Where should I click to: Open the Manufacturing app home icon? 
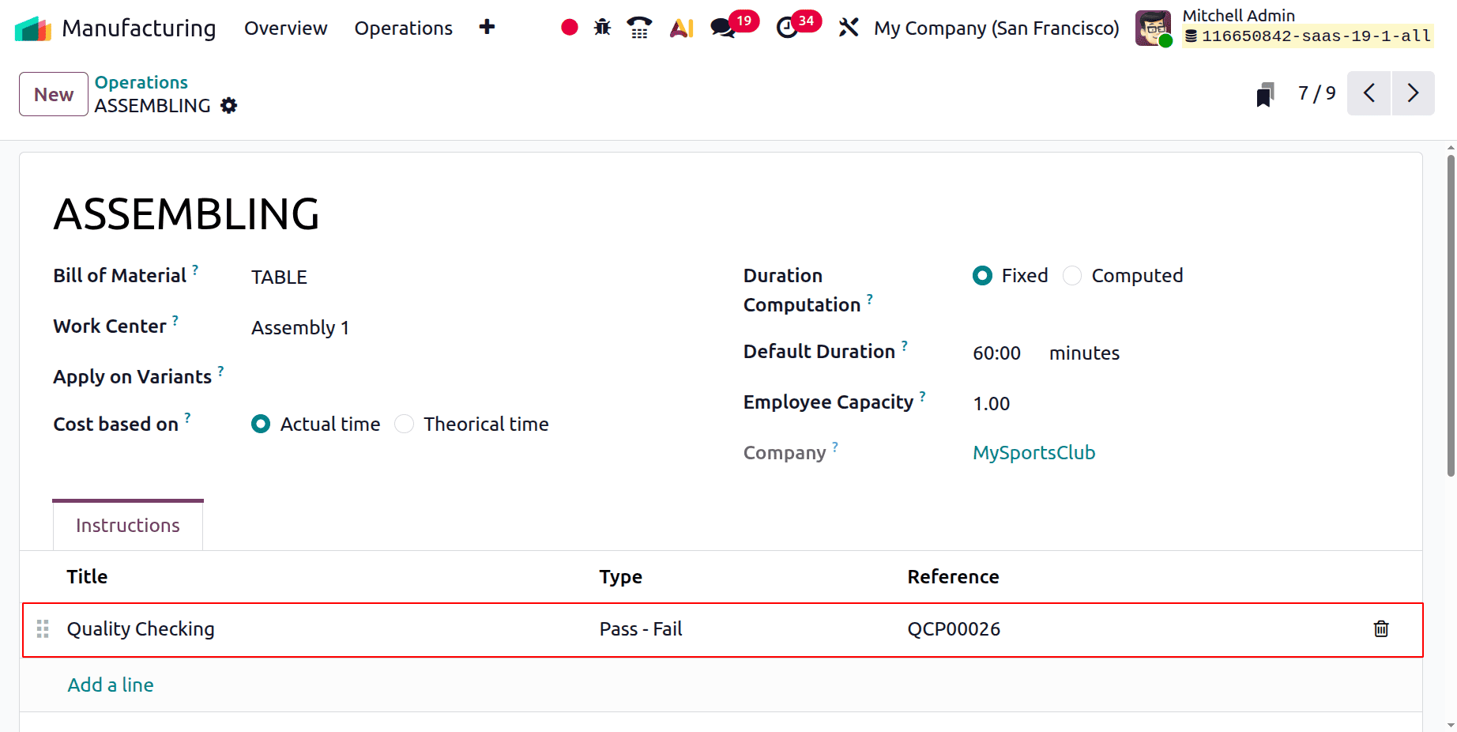[33, 28]
